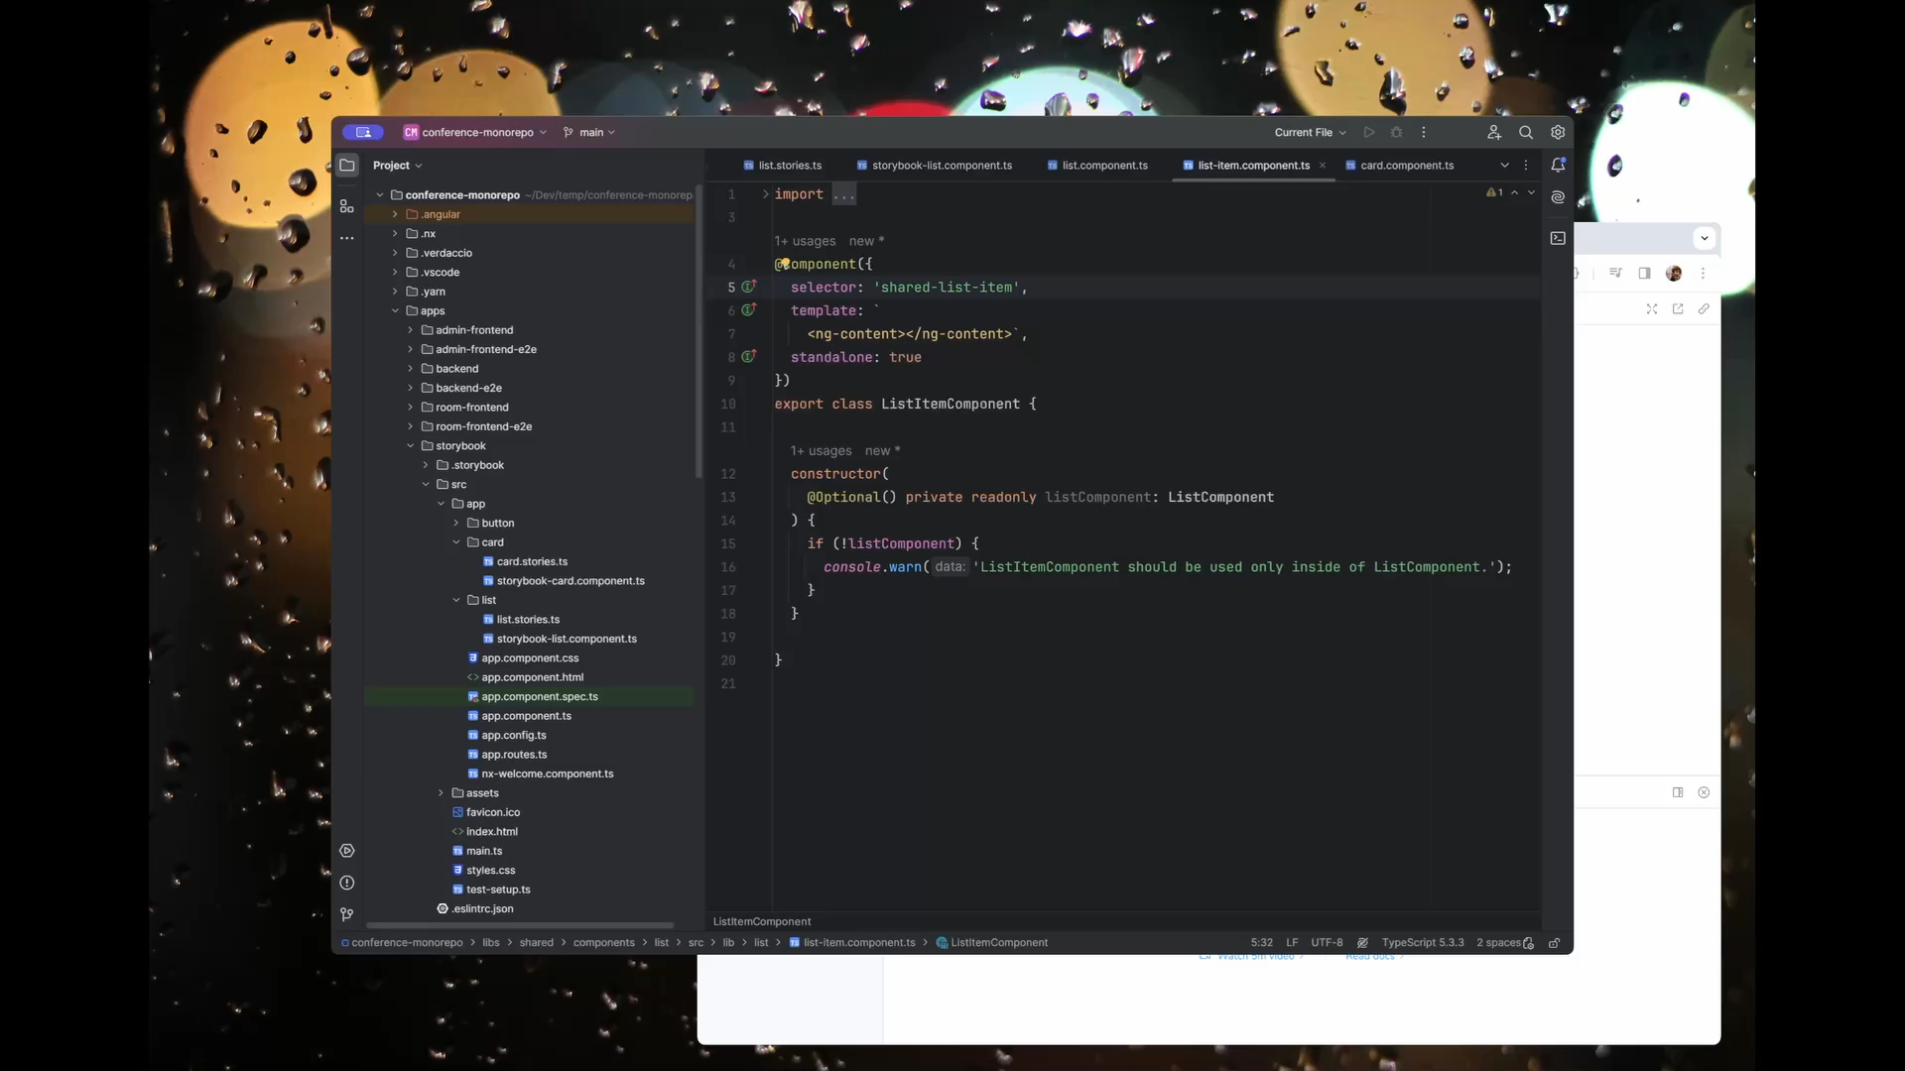Open the AI Assistant spiral icon

tap(1558, 197)
